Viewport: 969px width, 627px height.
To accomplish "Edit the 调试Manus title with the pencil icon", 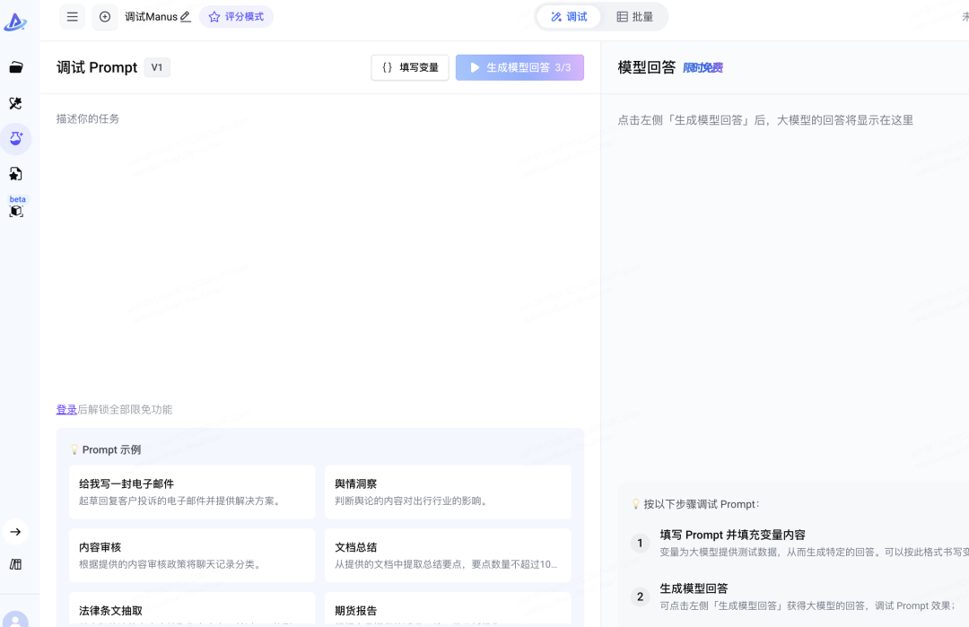I will [x=186, y=17].
